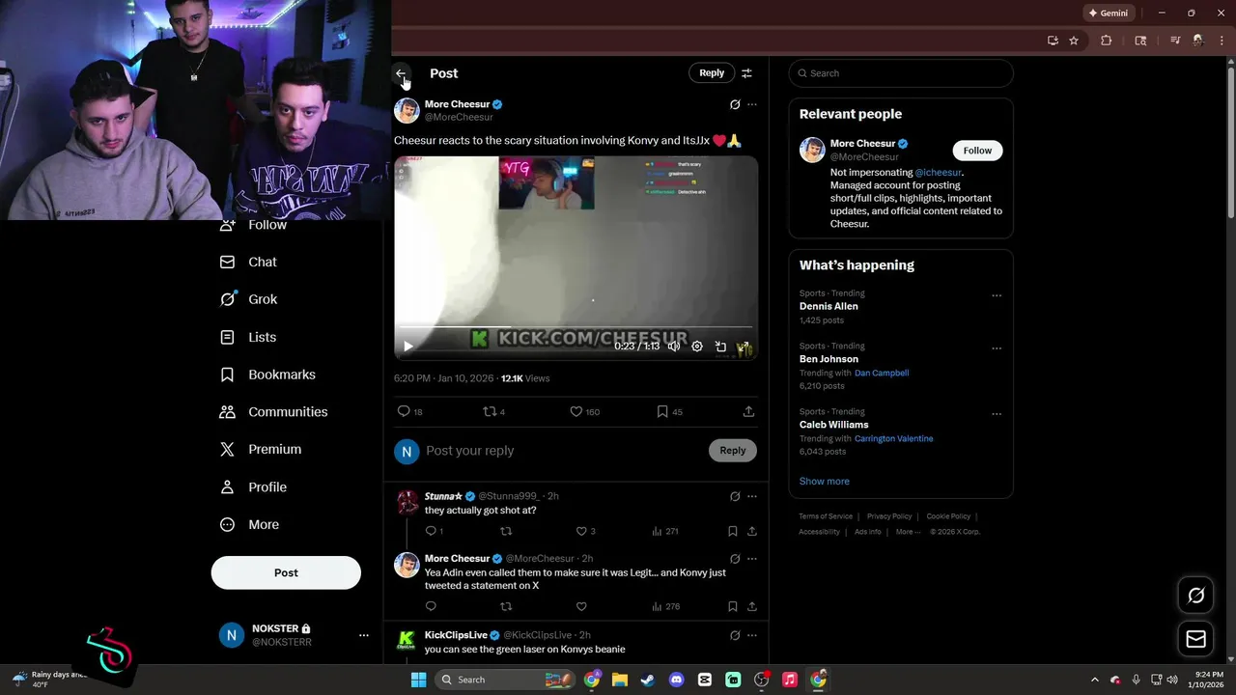Viewport: 1236px width, 695px height.
Task: Open video settings gear
Action: (x=697, y=347)
